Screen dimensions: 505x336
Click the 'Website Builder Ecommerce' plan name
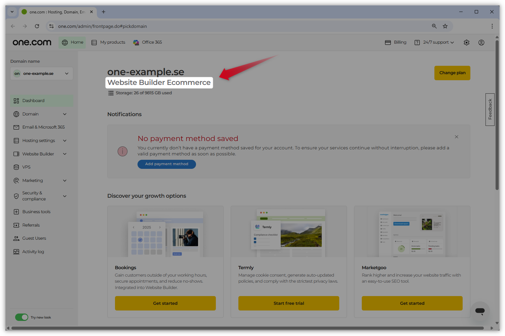coord(159,83)
